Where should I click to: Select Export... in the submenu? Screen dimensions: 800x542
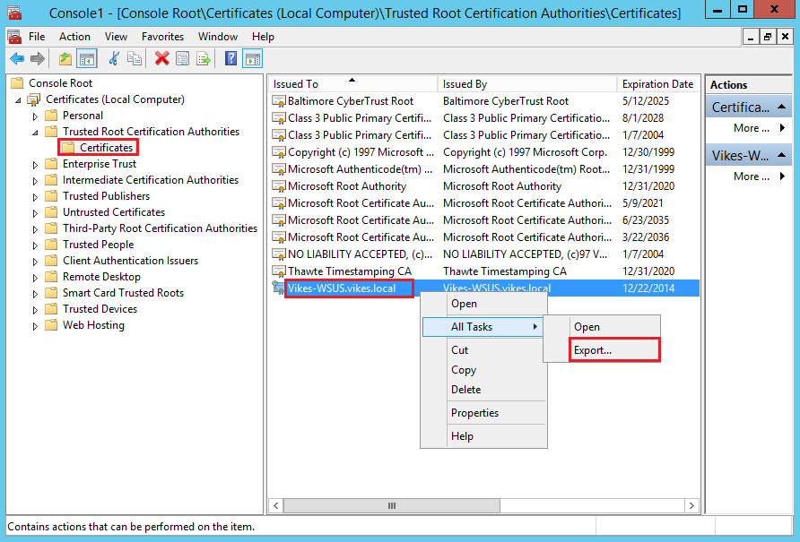(593, 350)
